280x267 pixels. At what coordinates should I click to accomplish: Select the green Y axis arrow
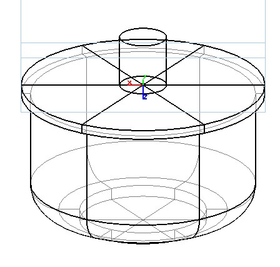tap(144, 80)
